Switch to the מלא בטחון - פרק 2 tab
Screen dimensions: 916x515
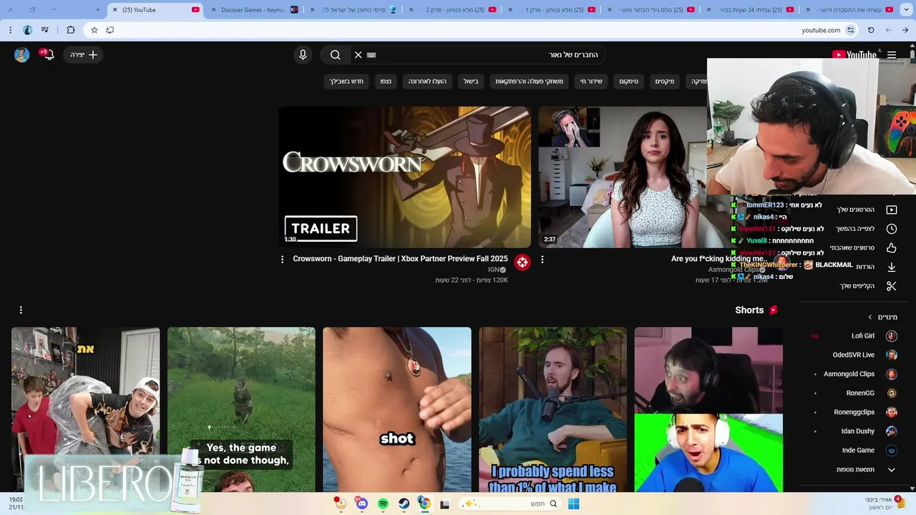(459, 10)
